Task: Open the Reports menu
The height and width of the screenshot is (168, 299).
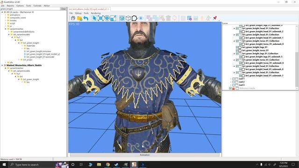Action: tap(10, 6)
